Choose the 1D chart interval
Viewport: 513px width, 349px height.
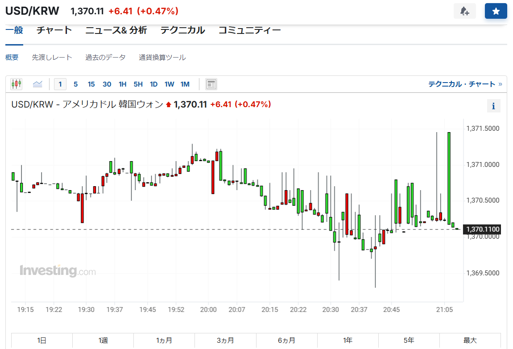(153, 84)
